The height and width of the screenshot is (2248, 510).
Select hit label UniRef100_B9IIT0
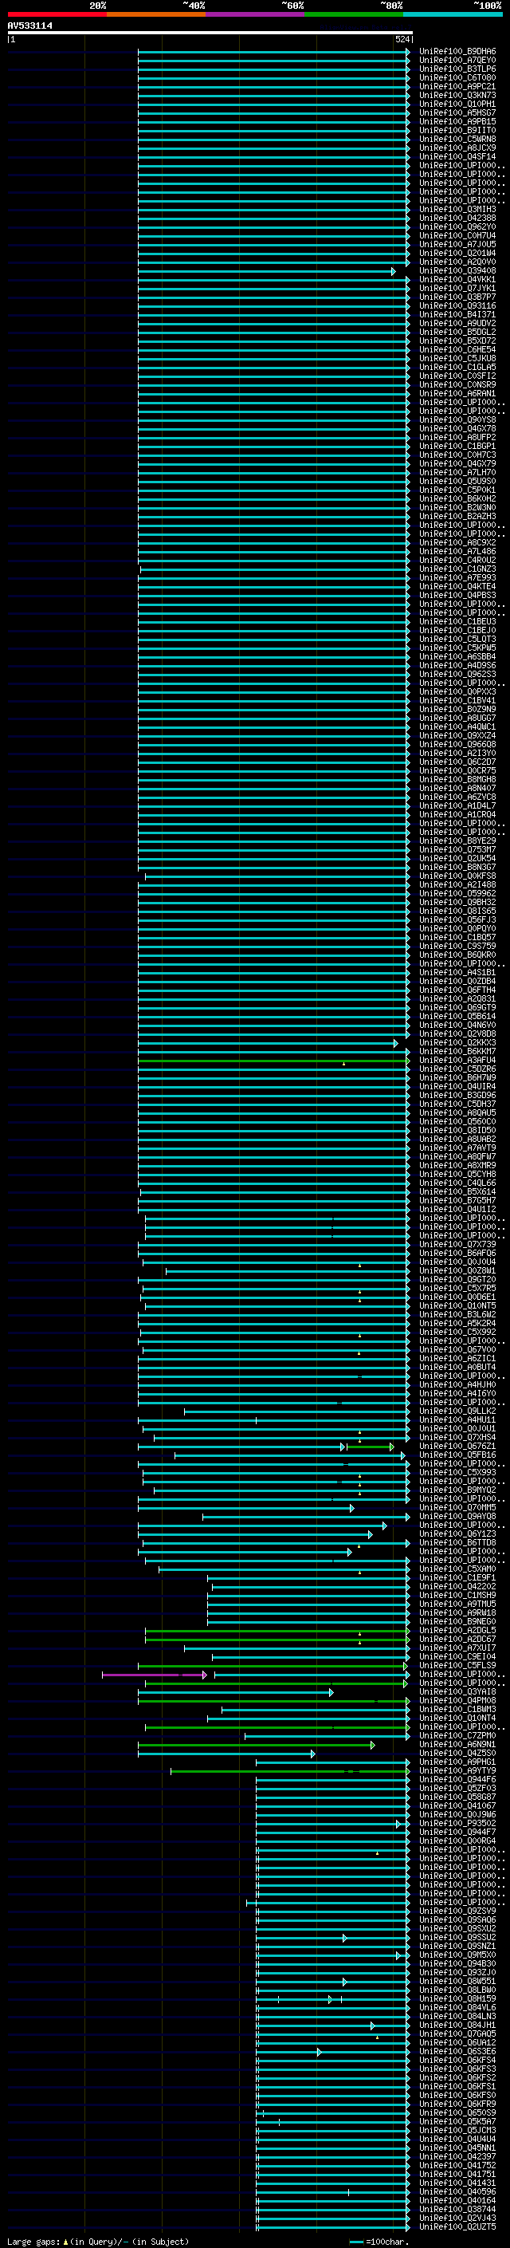(457, 130)
